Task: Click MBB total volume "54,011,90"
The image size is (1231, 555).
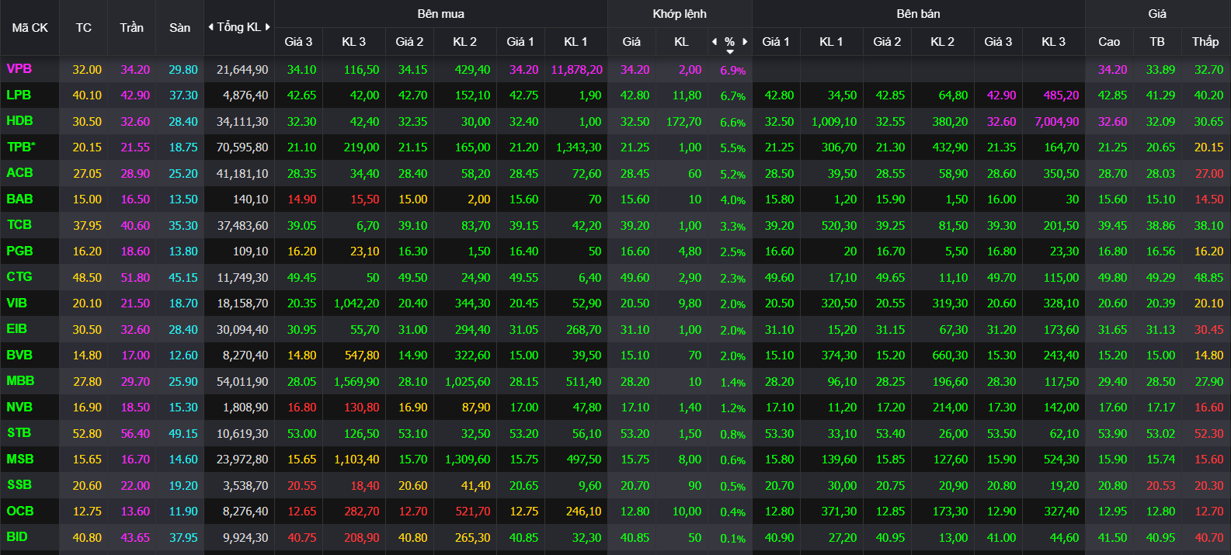Action: pyautogui.click(x=242, y=382)
